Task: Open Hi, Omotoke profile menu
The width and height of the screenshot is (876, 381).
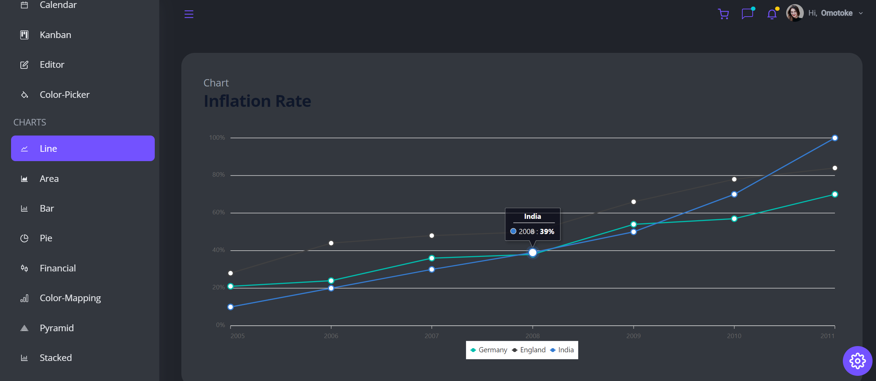Action: pyautogui.click(x=830, y=13)
